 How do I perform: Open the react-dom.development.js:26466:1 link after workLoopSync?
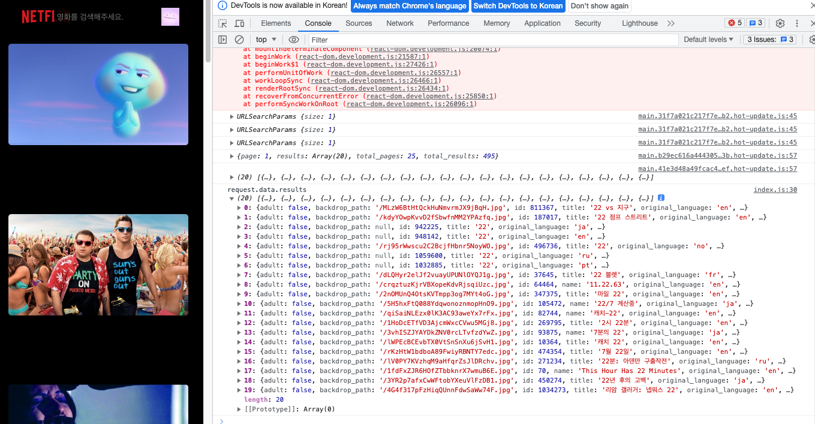point(375,80)
